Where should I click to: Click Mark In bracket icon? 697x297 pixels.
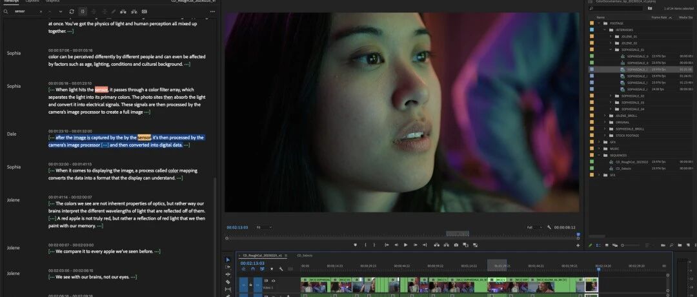pyautogui.click(x=365, y=245)
